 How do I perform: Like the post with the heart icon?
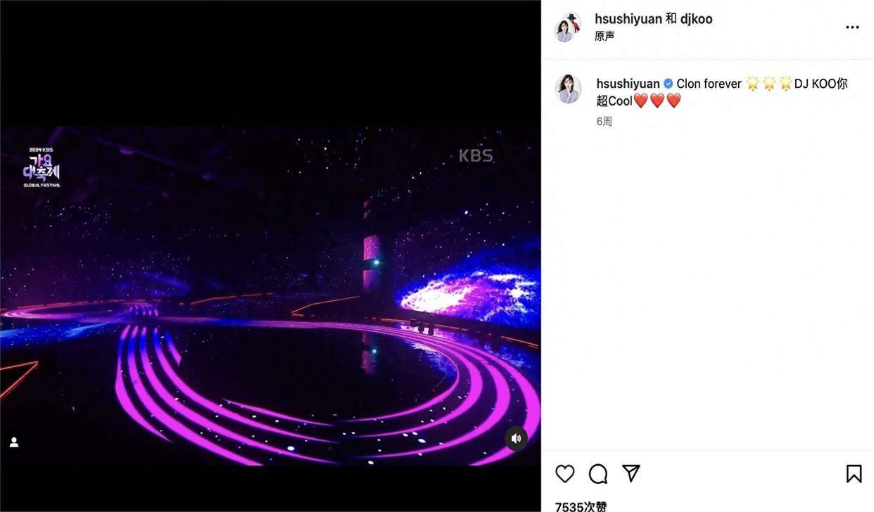565,473
